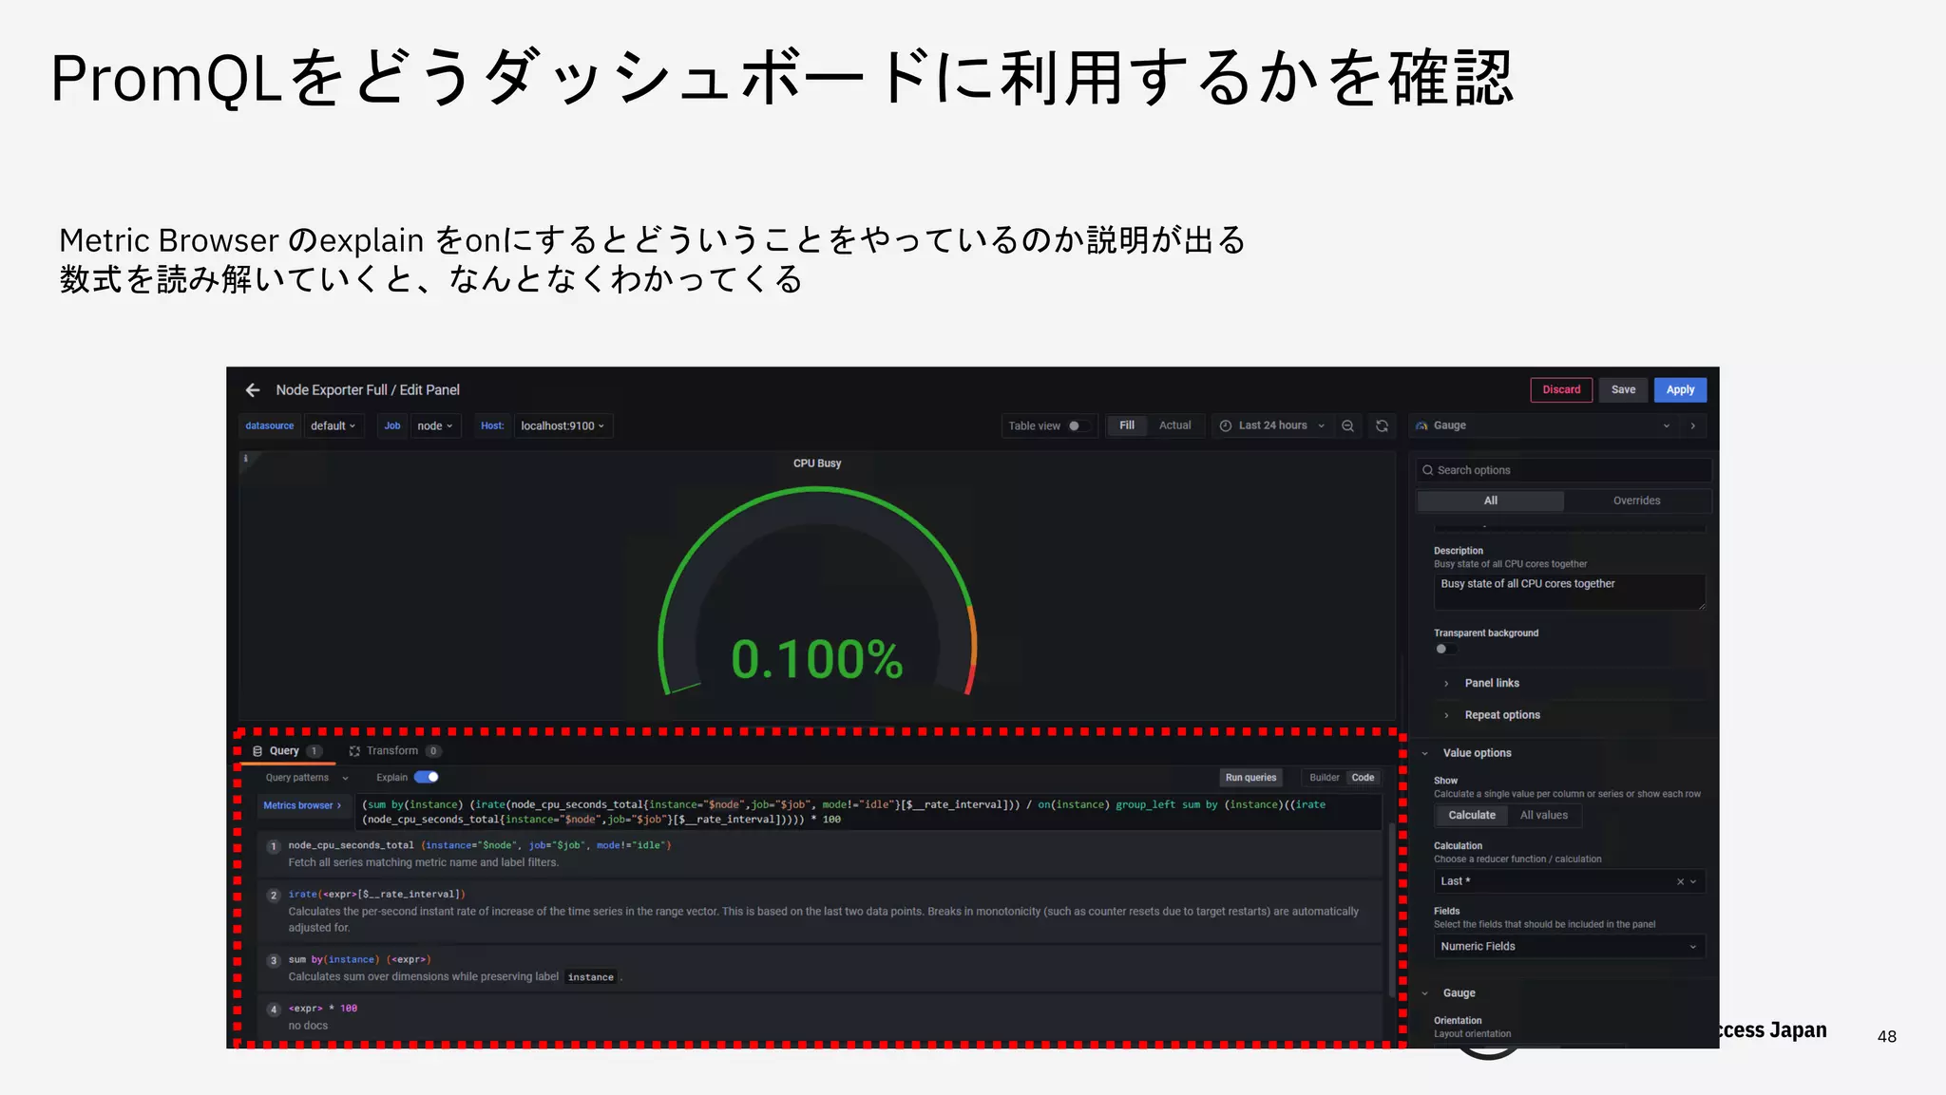The height and width of the screenshot is (1095, 1946).
Task: Enable Transparent background switch
Action: (x=1445, y=650)
